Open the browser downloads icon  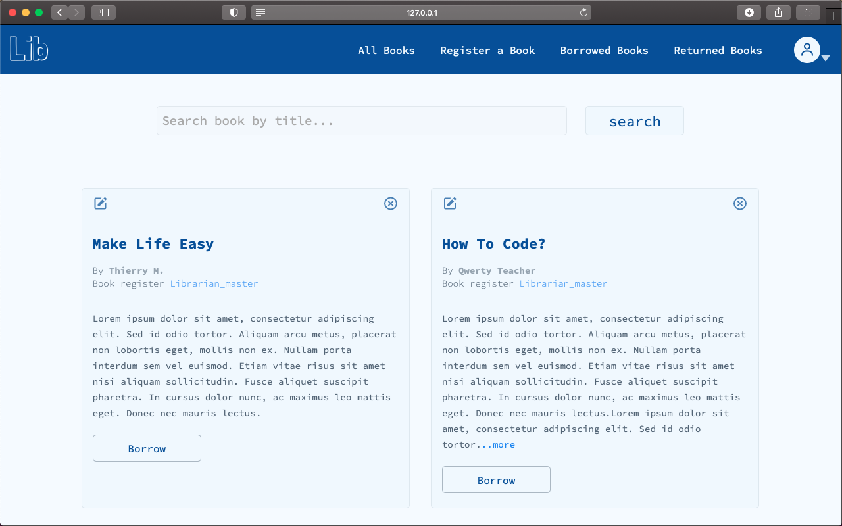coord(749,12)
